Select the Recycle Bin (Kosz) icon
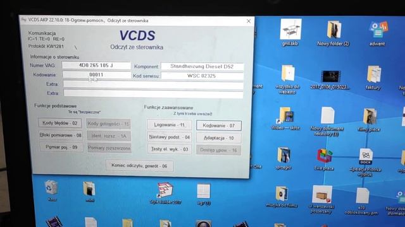Image resolution: width=405 pixels, height=227 pixels. tap(51, 190)
